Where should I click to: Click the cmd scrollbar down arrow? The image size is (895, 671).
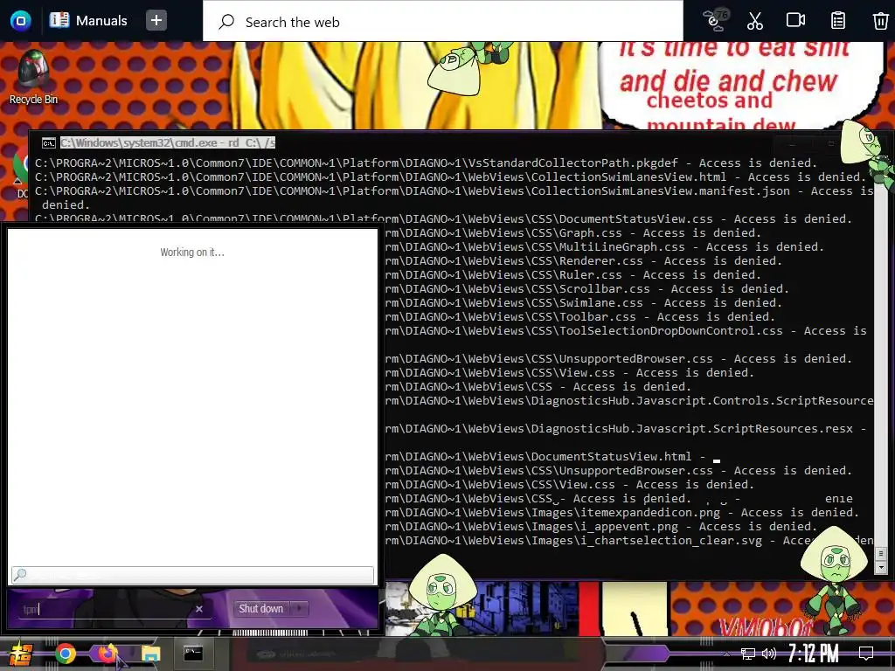coord(880,567)
